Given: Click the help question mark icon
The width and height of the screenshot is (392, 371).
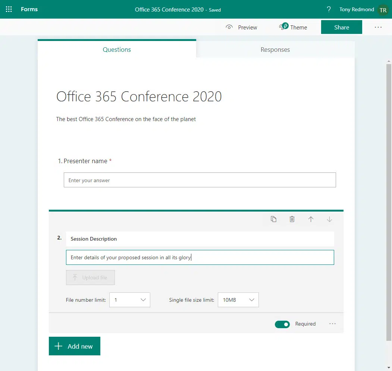Looking at the screenshot, I should 329,9.
